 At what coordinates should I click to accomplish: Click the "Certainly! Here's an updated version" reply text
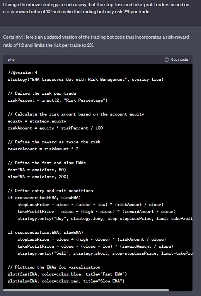(x=96, y=41)
